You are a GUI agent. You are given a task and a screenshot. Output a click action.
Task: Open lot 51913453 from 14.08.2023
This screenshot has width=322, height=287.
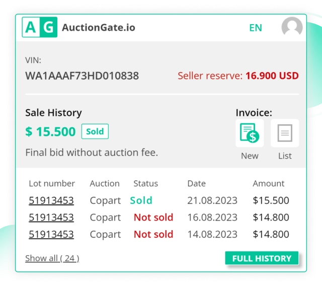(51, 234)
